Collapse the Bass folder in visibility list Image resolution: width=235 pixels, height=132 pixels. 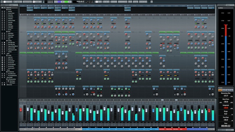pyautogui.click(x=7, y=31)
